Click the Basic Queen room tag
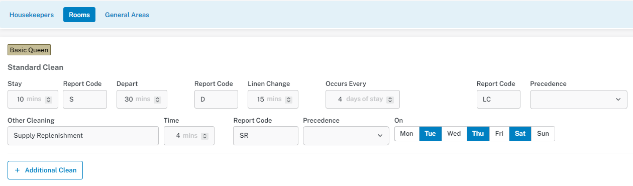This screenshot has height=186, width=633. 29,50
